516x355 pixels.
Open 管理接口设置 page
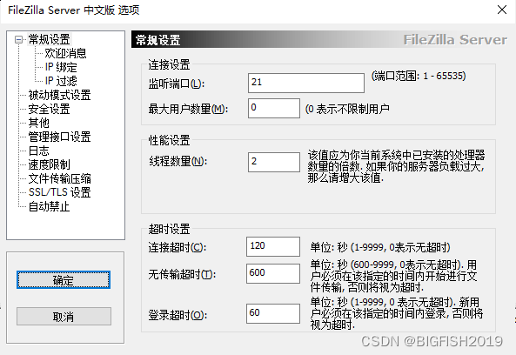[59, 137]
